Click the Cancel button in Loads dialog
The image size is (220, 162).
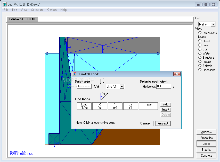tap(145, 123)
